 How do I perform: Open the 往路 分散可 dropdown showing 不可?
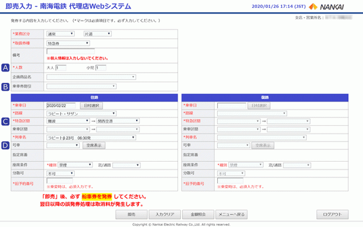click(x=61, y=174)
